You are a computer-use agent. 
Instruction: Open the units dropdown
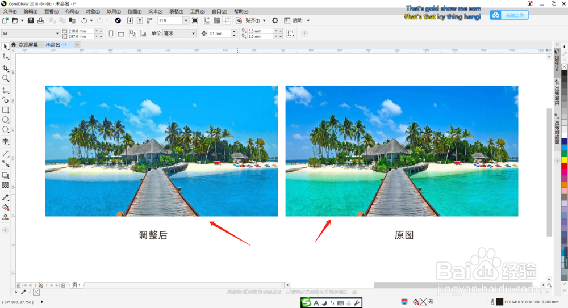[x=193, y=33]
